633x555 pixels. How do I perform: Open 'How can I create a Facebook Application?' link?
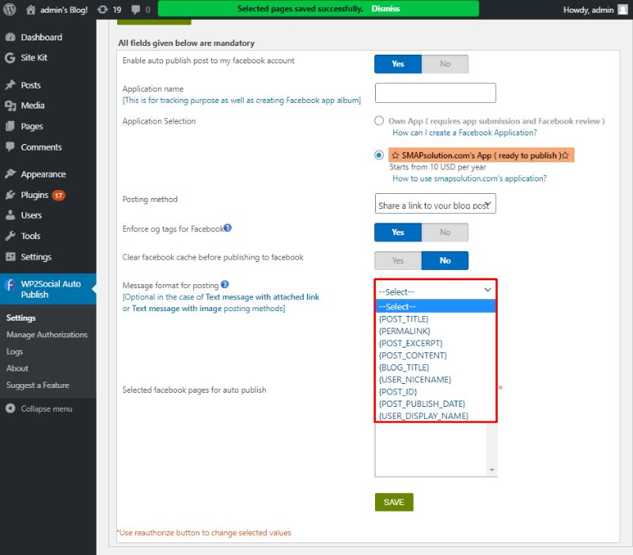464,132
